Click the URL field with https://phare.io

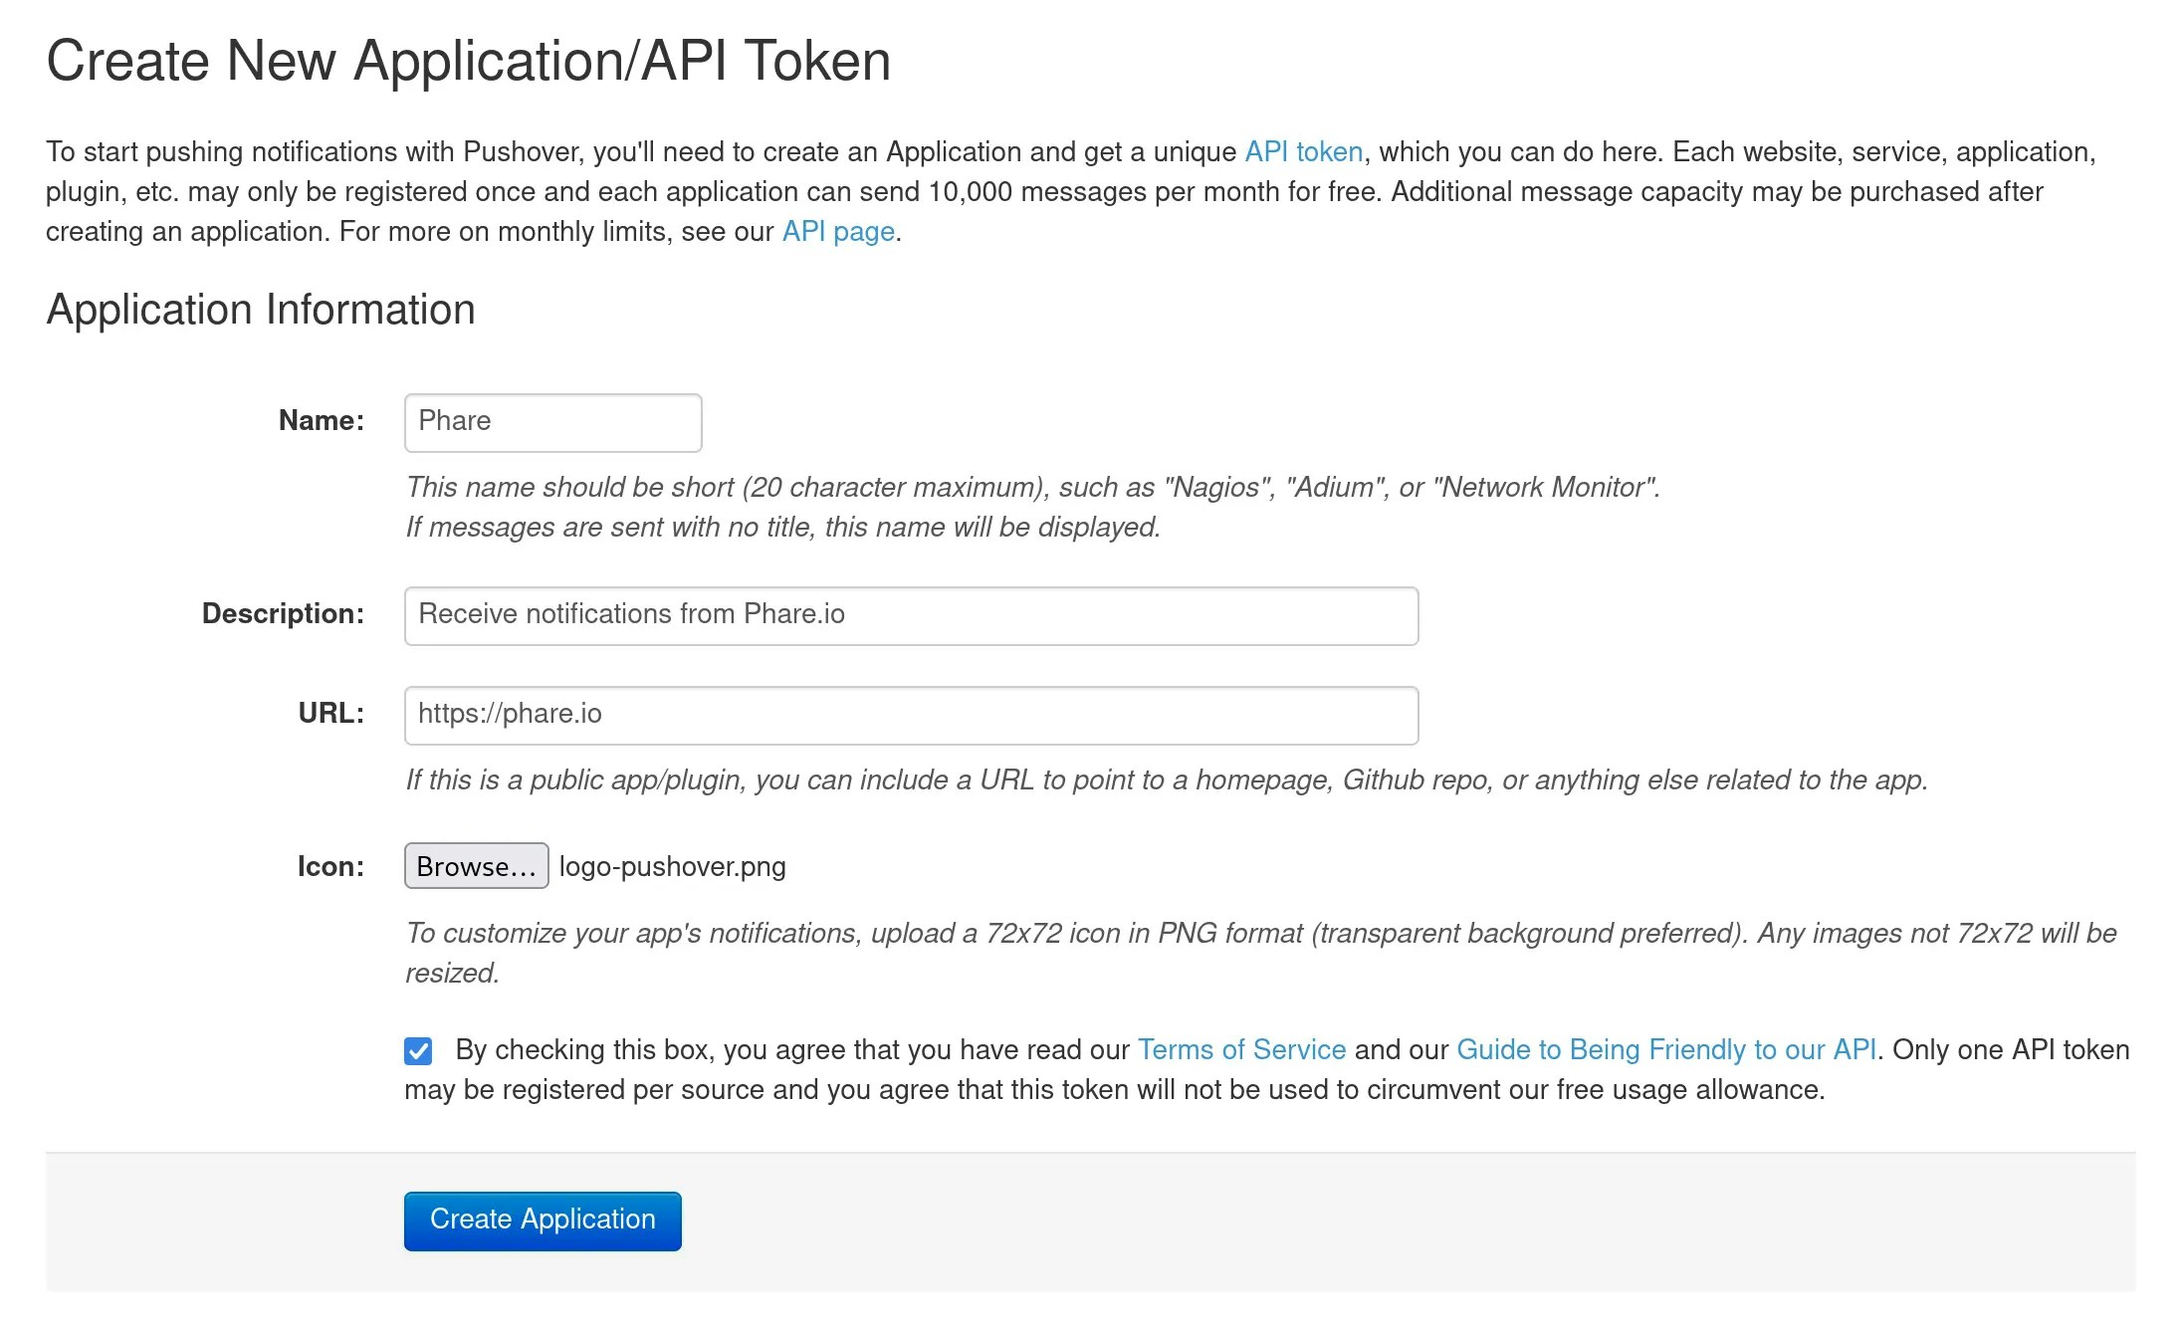(911, 715)
